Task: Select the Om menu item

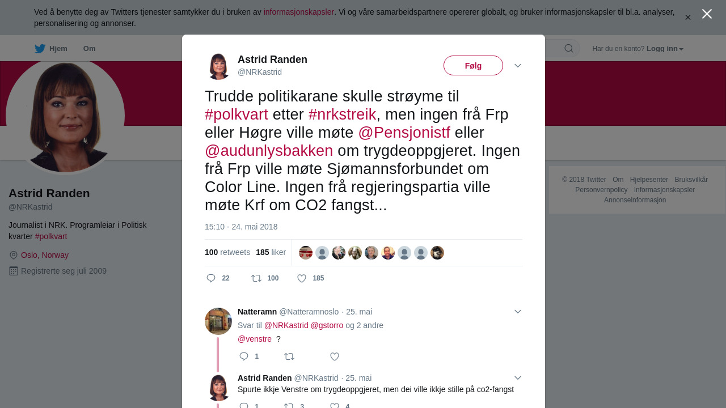Action: (x=89, y=49)
